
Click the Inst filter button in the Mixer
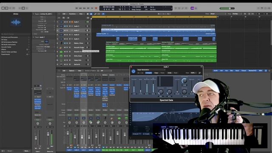pos(221,71)
